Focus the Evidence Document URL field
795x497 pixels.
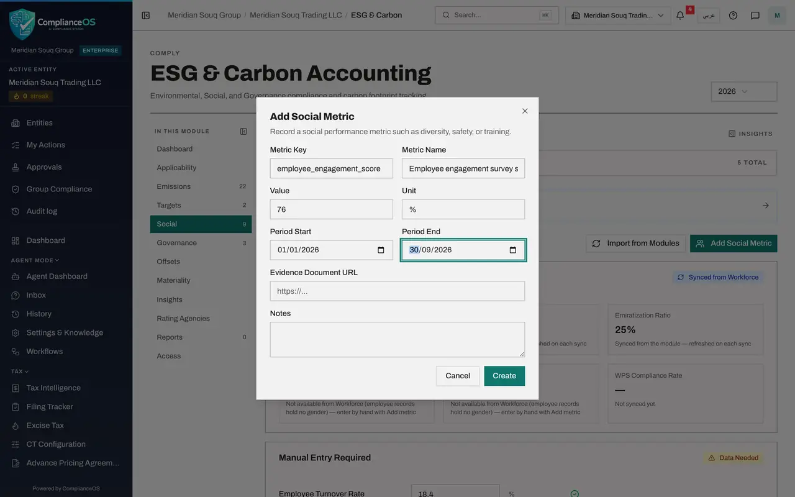pyautogui.click(x=397, y=291)
